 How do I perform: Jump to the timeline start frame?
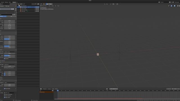[110, 89]
